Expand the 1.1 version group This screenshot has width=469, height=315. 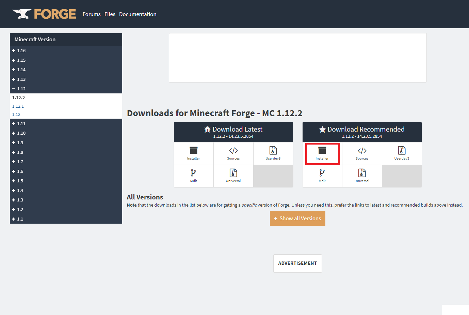[x=66, y=219]
